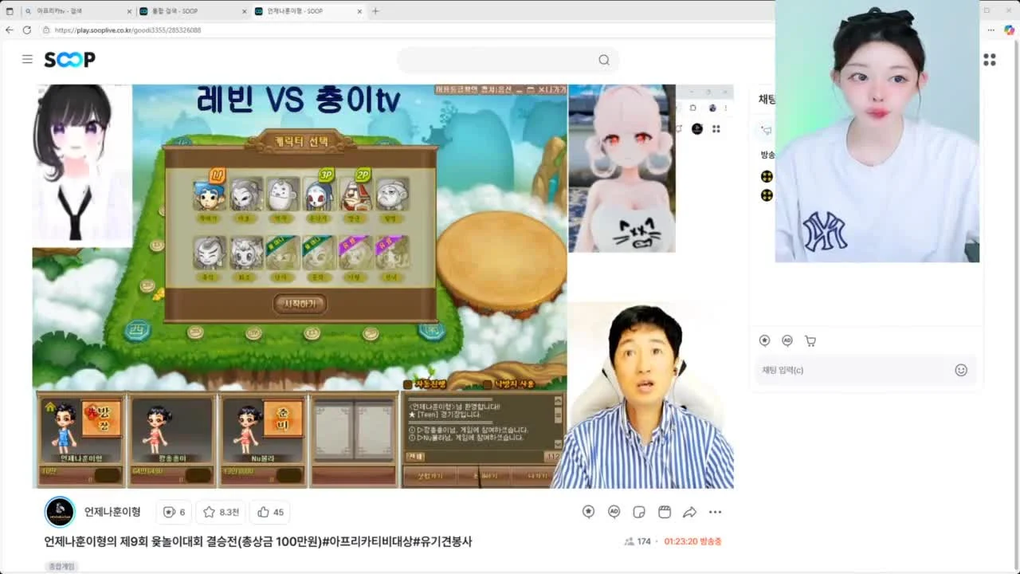Close the 통합 검색 - SOOP tab

coord(244,11)
